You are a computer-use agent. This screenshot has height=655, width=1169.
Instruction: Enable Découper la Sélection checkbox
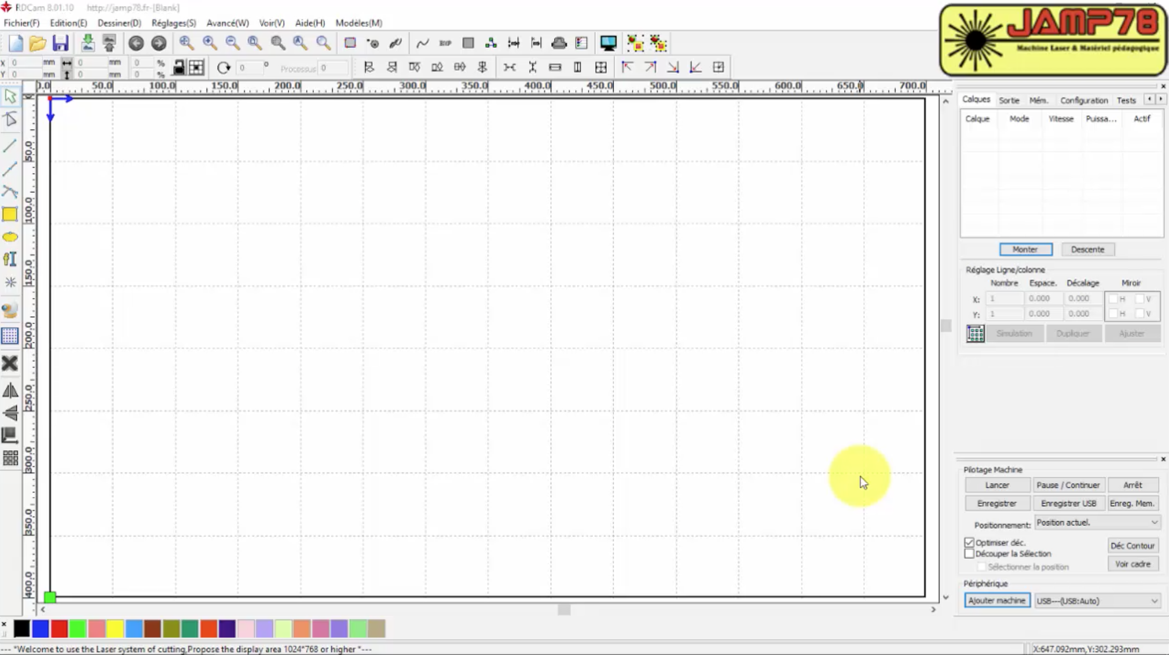969,554
